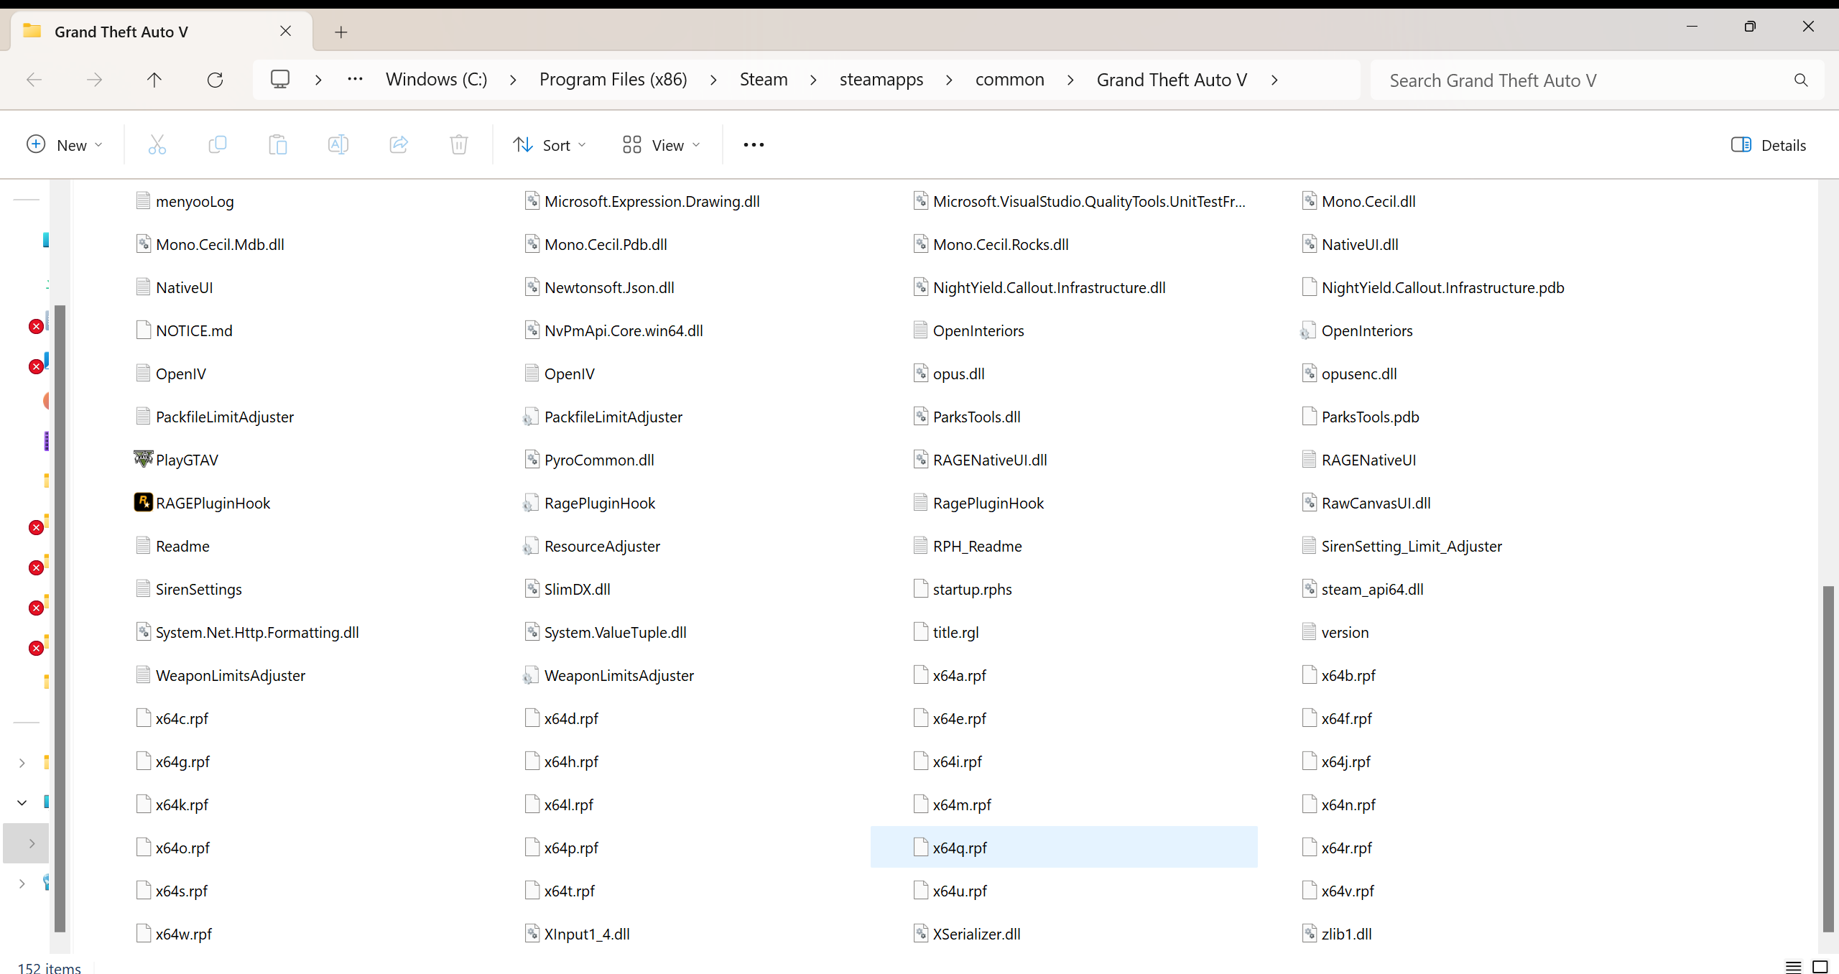Open the Sort dropdown menu

pyautogui.click(x=550, y=145)
